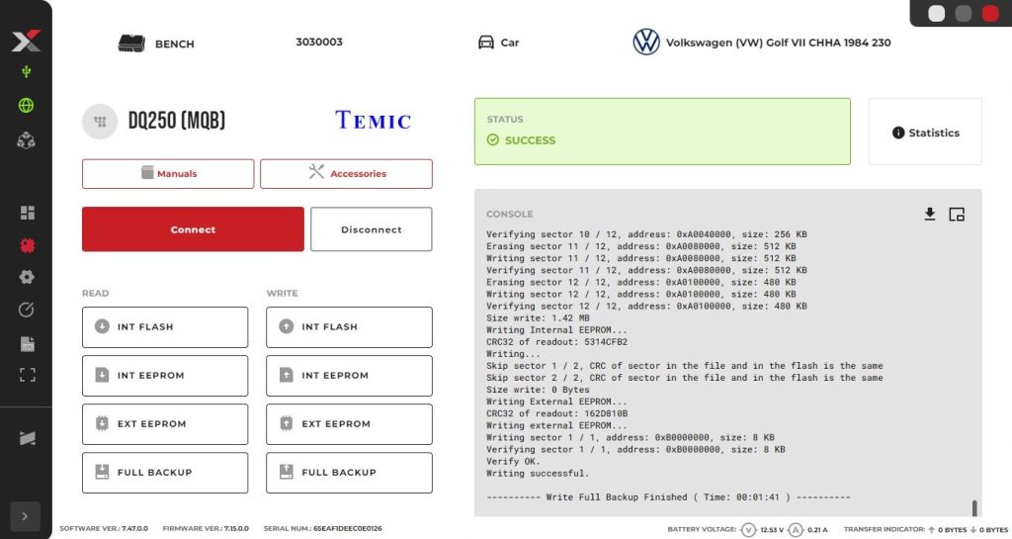Image resolution: width=1012 pixels, height=539 pixels.
Task: Click 'Size write: 1.42 MB' console line
Action: coord(538,318)
